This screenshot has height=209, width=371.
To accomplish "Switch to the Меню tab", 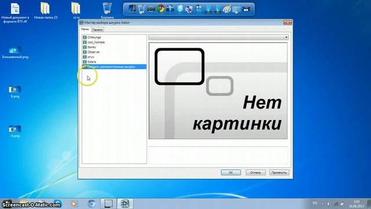I will (x=85, y=29).
